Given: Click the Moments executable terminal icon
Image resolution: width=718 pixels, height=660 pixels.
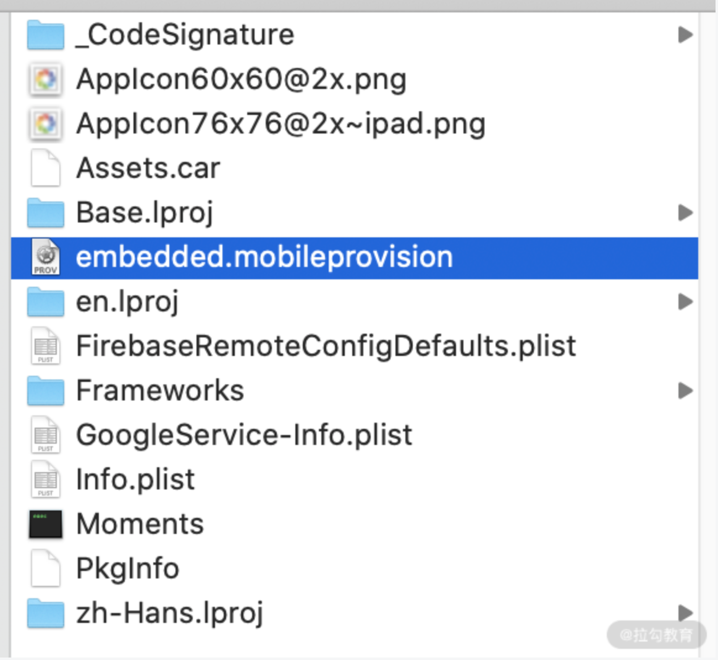Looking at the screenshot, I should pyautogui.click(x=46, y=524).
